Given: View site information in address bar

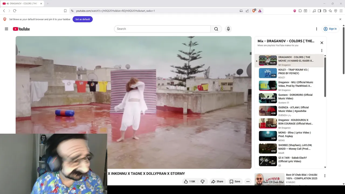Looking at the screenshot, I should [72, 11].
